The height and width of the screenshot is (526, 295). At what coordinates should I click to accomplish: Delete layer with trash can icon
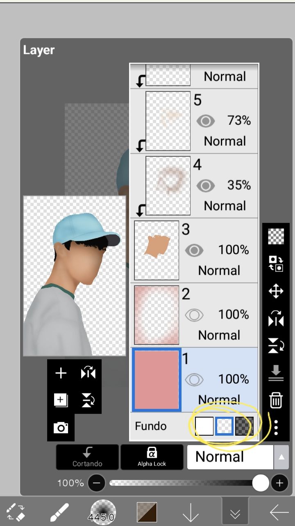coord(276,400)
